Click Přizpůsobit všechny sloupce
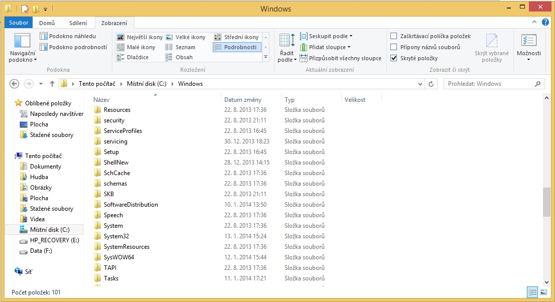The height and width of the screenshot is (302, 555). 341,58
